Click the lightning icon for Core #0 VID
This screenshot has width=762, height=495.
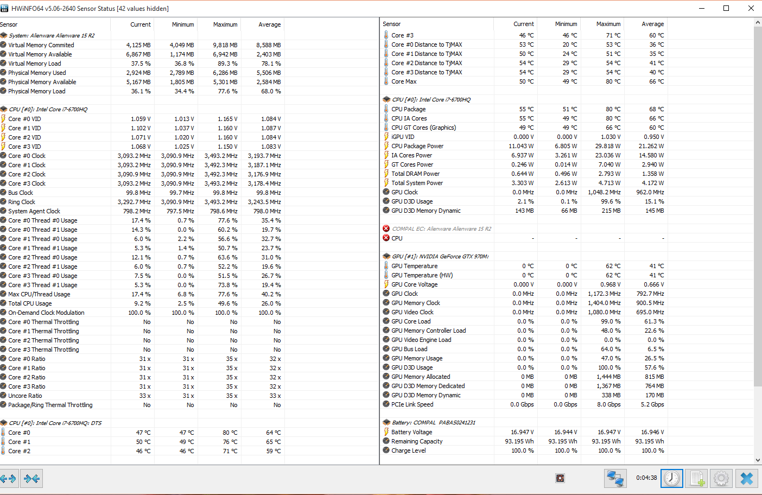click(x=3, y=119)
